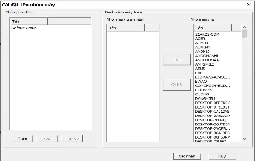The height and width of the screenshot is (161, 256).
Task: Click the machine list scrollbar thumb
Action: click(245, 34)
